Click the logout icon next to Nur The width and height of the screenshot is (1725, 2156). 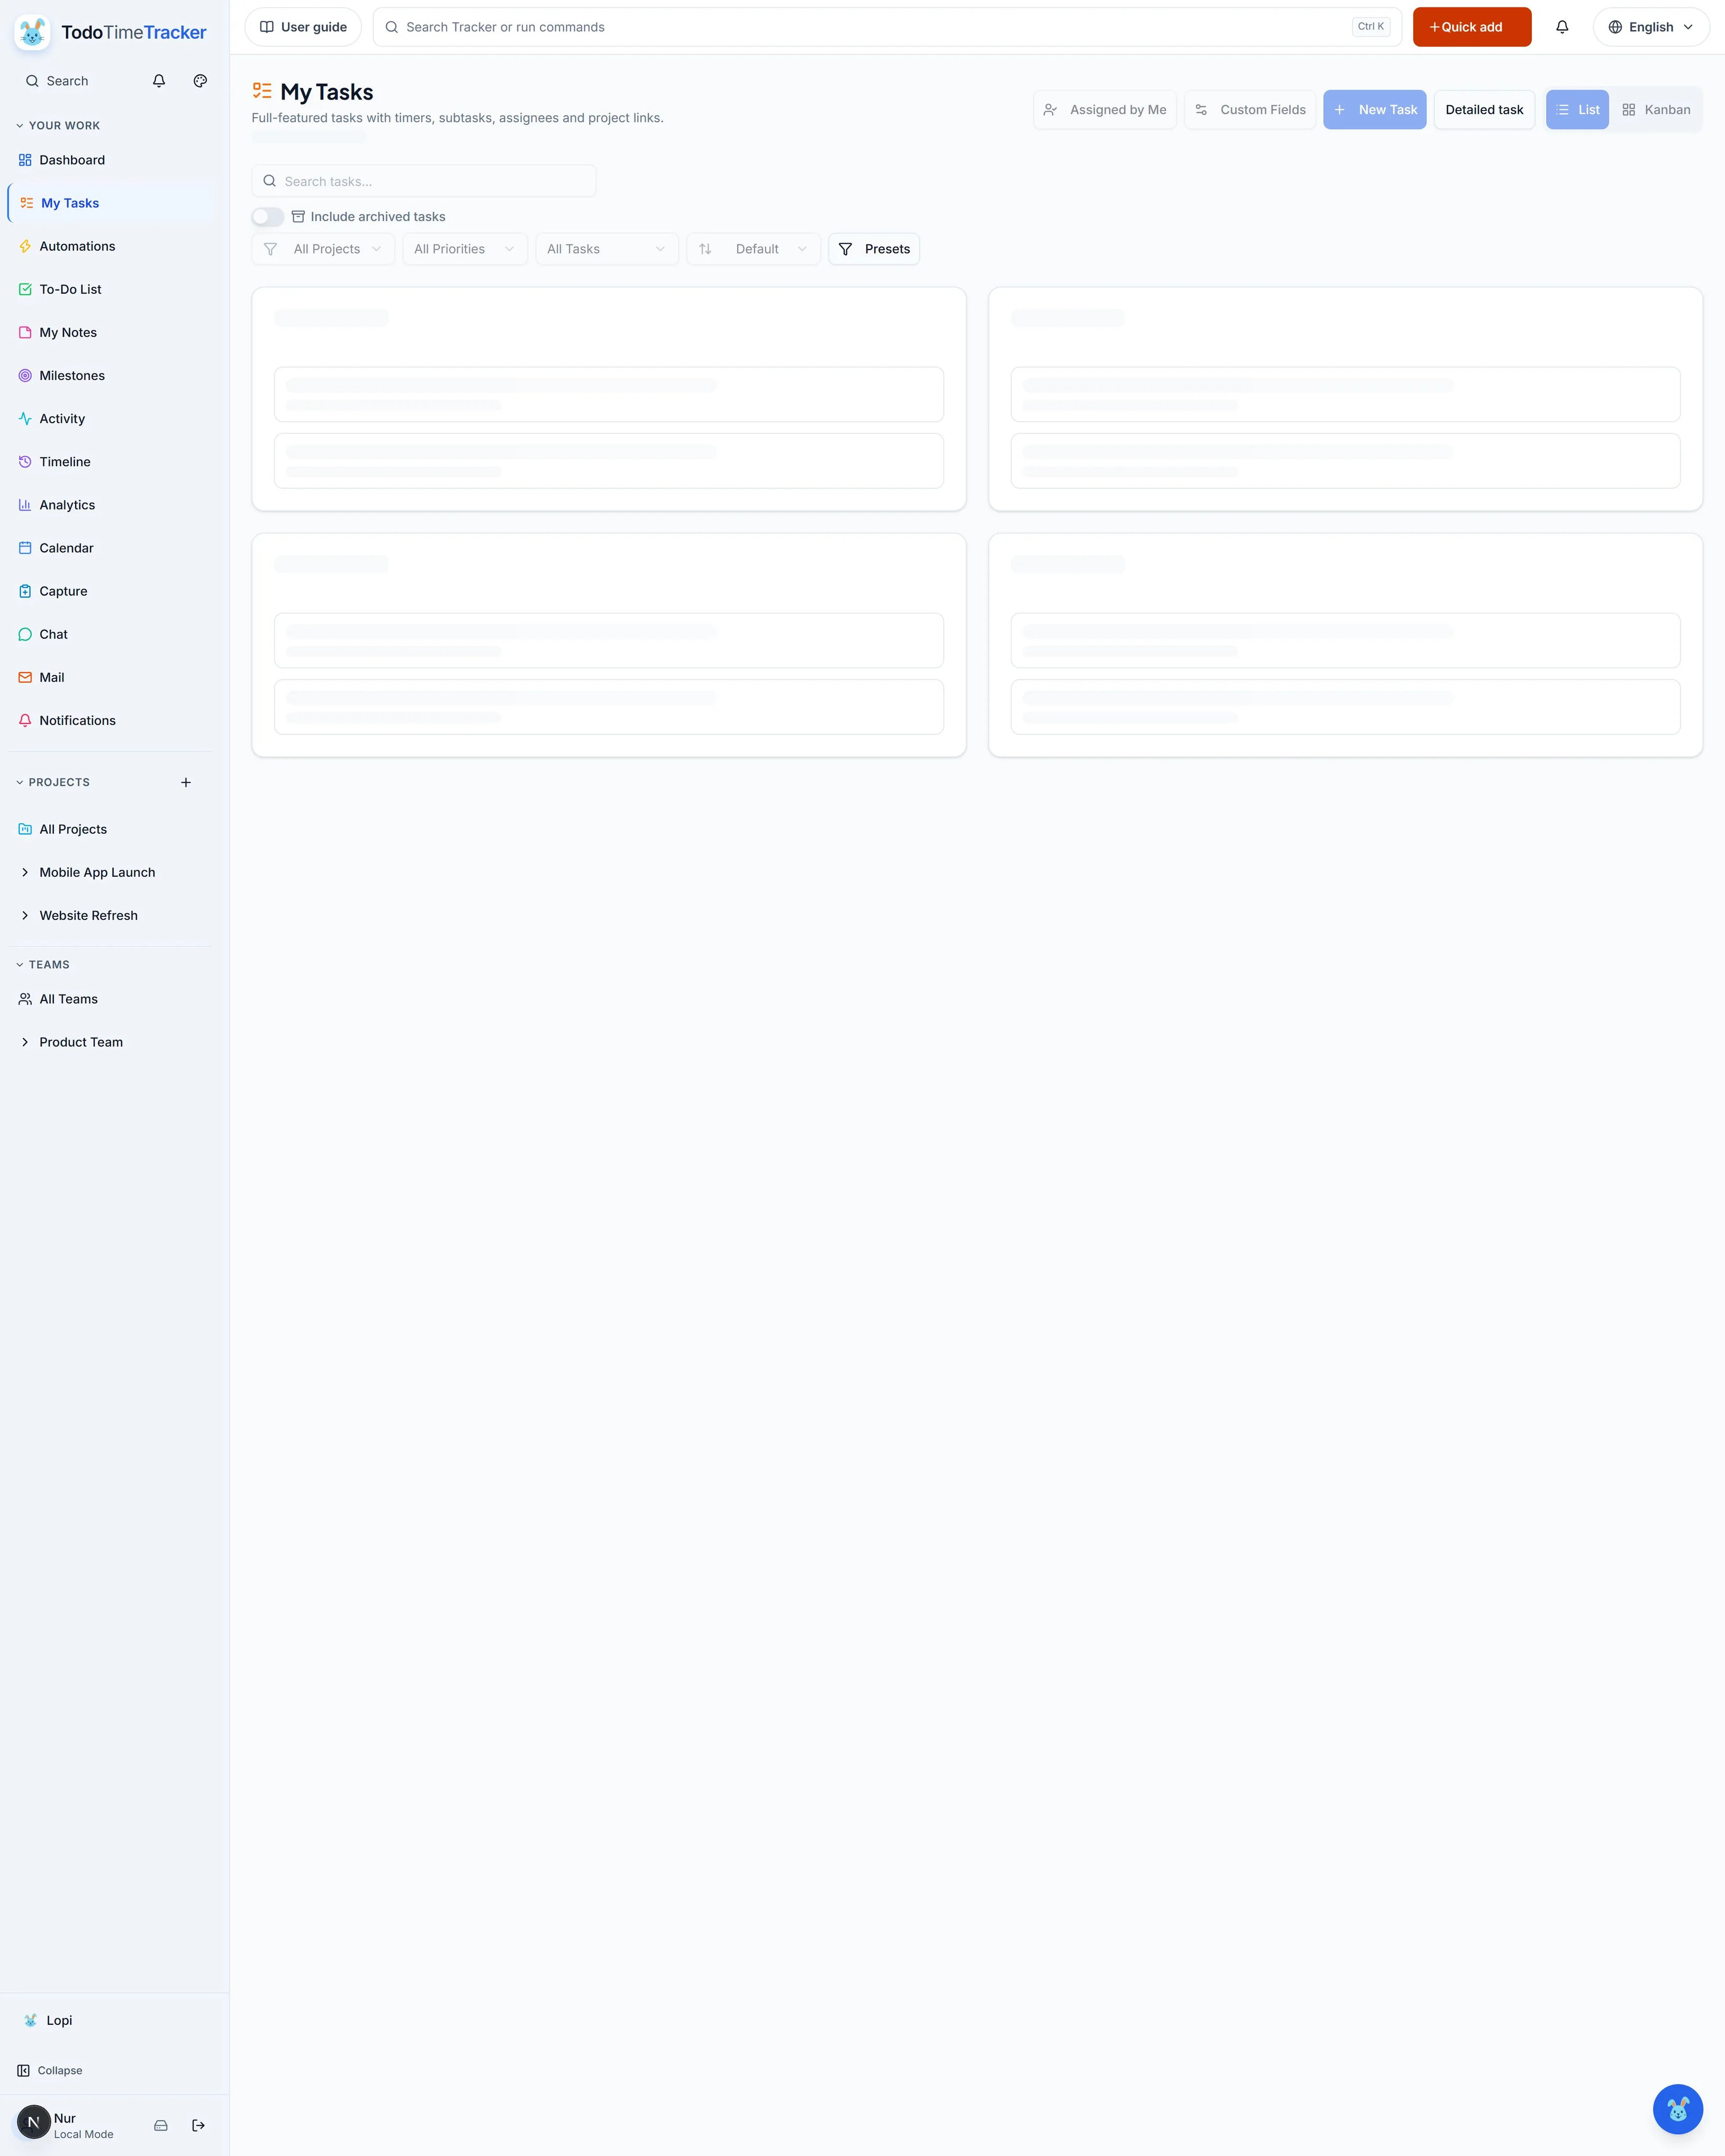(198, 2125)
